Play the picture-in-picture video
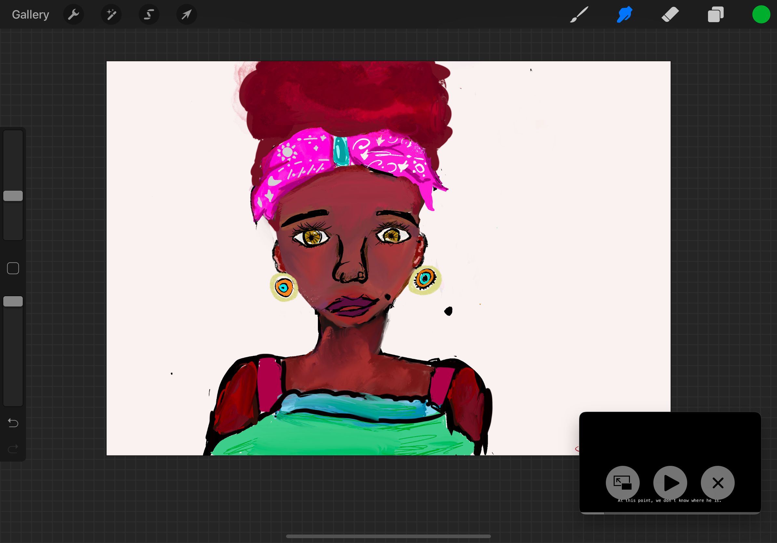The width and height of the screenshot is (777, 543). [x=670, y=483]
